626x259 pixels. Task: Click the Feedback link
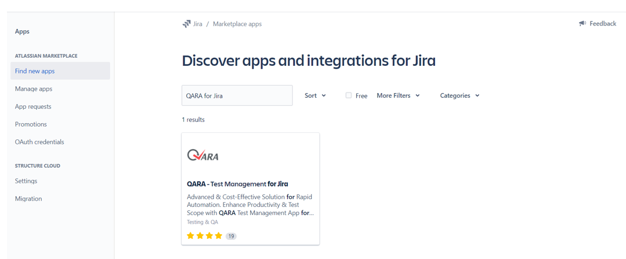point(603,24)
